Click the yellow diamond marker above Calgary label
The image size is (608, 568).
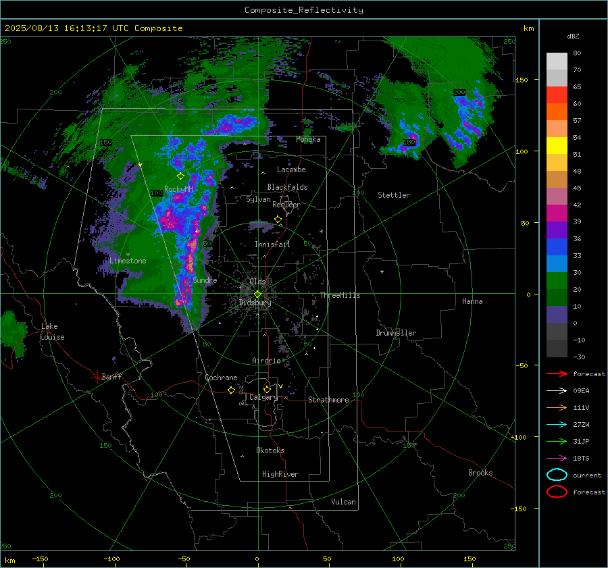pos(267,389)
